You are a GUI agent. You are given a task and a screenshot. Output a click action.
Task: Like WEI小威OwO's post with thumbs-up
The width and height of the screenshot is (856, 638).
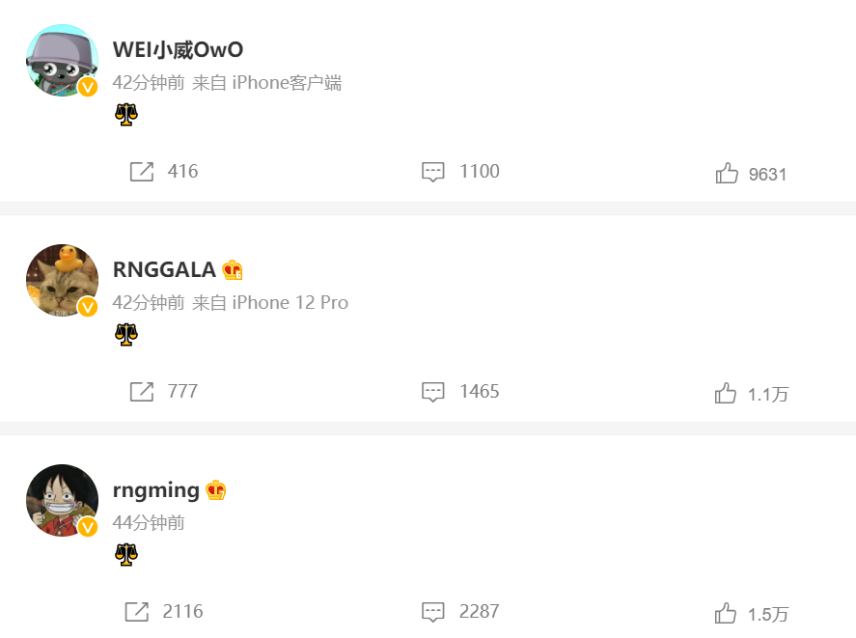727,173
